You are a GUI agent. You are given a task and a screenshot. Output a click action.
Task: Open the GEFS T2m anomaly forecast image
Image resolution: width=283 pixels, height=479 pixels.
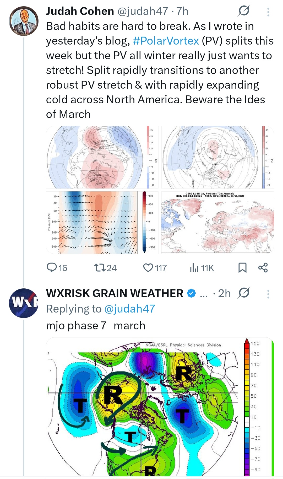pos(217,223)
